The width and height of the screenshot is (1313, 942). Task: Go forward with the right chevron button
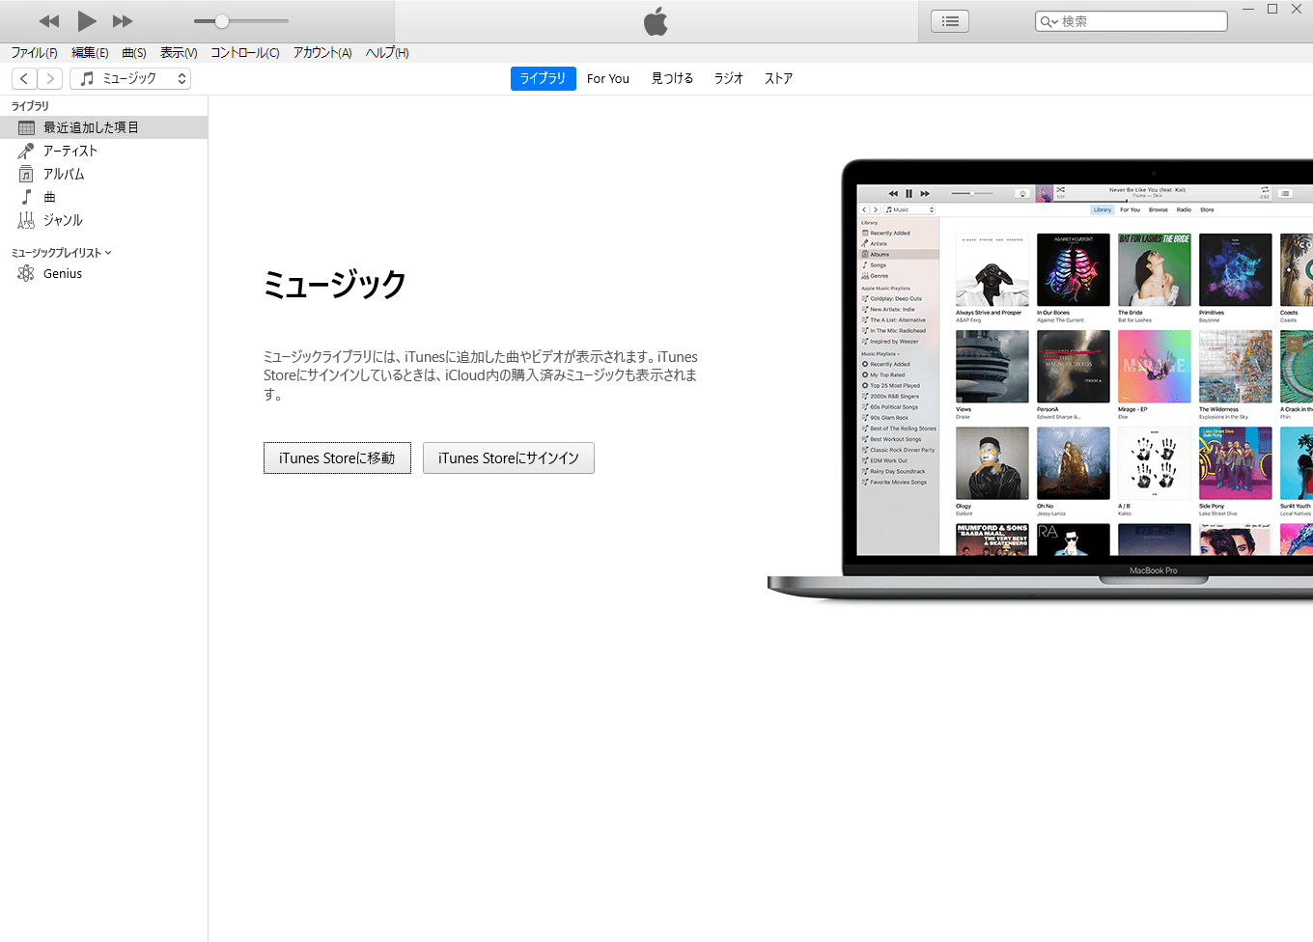[x=50, y=78]
